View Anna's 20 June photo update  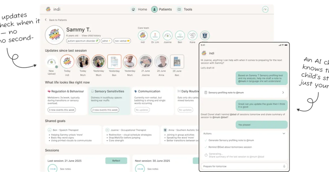(161, 61)
